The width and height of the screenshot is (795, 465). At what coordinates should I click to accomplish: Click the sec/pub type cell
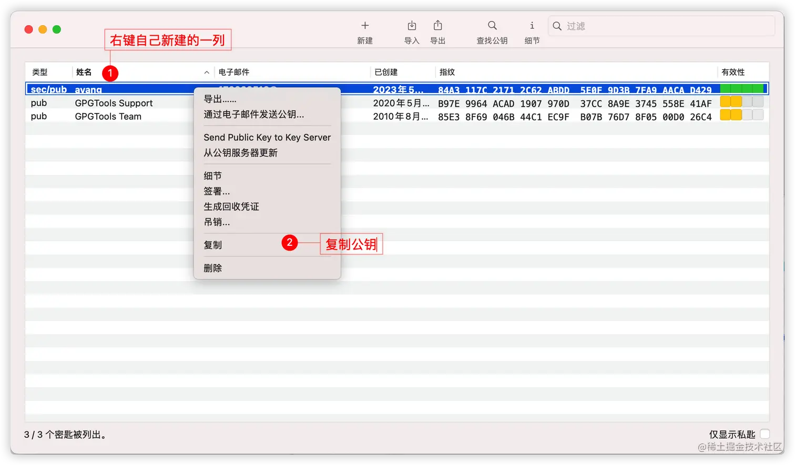(x=49, y=89)
